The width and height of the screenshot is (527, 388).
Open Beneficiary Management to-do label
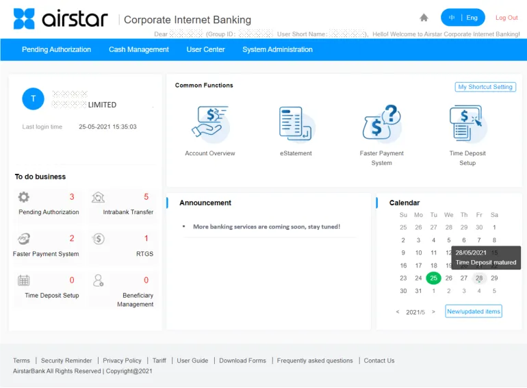[x=135, y=300]
